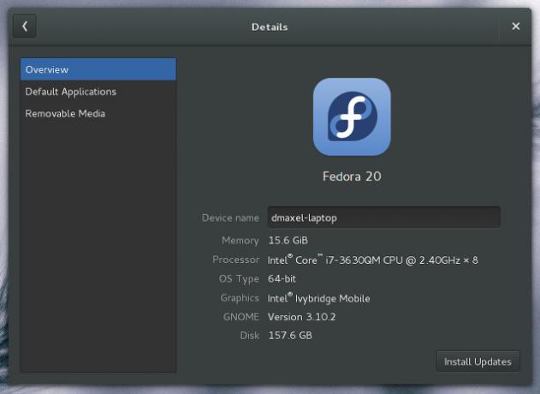Focus the Device name field

(383, 218)
